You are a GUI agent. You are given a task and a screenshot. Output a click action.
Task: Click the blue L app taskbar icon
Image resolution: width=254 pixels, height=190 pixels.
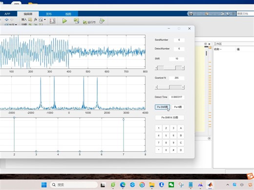coord(161,185)
